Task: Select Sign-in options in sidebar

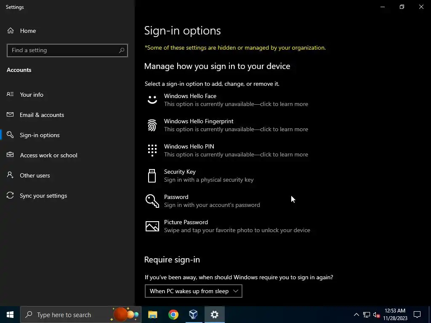Action: 67,135
